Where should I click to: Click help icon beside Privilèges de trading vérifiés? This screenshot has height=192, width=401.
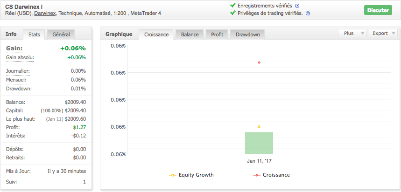[308, 13]
